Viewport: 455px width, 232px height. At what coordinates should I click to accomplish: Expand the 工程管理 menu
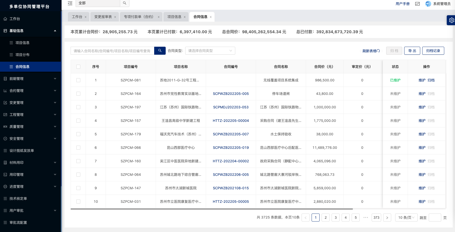pos(55,115)
